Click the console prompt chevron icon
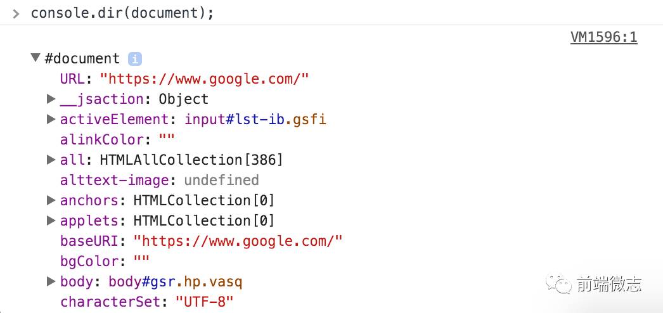 coord(16,14)
